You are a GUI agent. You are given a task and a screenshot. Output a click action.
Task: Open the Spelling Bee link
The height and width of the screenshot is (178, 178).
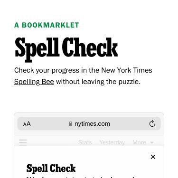tap(34, 82)
